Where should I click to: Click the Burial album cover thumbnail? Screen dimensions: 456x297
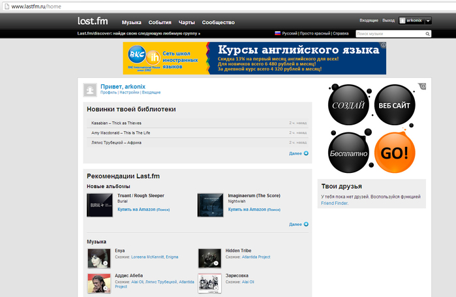(x=100, y=205)
